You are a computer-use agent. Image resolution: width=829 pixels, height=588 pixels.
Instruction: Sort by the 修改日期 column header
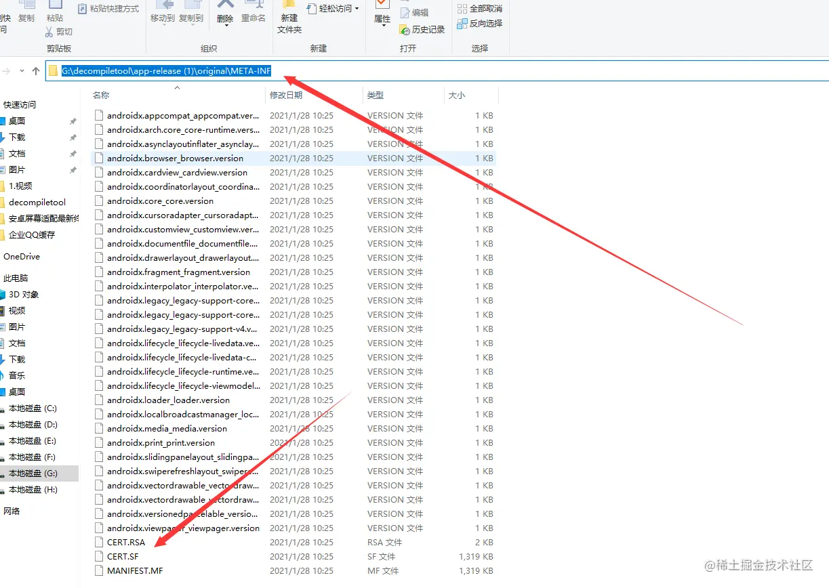point(286,96)
